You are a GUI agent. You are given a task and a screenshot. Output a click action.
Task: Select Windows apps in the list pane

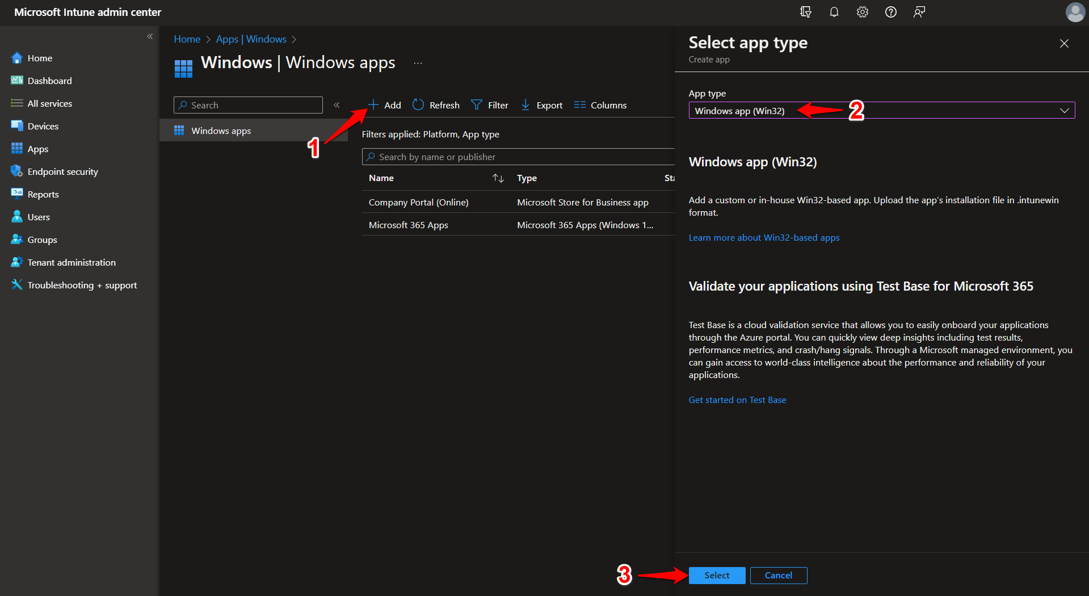pyautogui.click(x=221, y=130)
